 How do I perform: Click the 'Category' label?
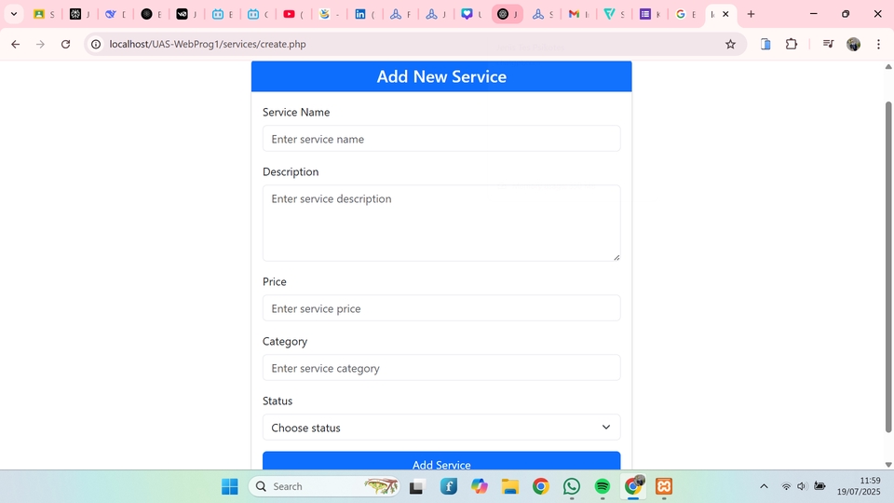coord(285,342)
